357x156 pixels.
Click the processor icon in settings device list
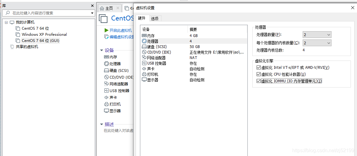(x=144, y=41)
